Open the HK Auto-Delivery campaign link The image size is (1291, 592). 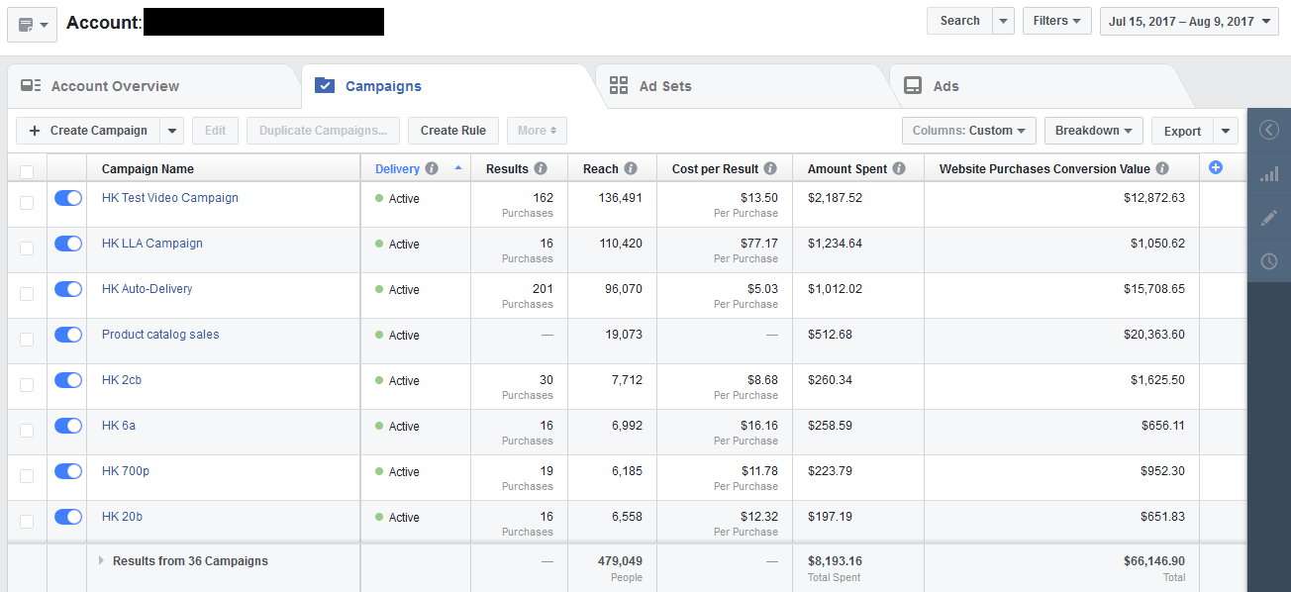[x=147, y=289]
